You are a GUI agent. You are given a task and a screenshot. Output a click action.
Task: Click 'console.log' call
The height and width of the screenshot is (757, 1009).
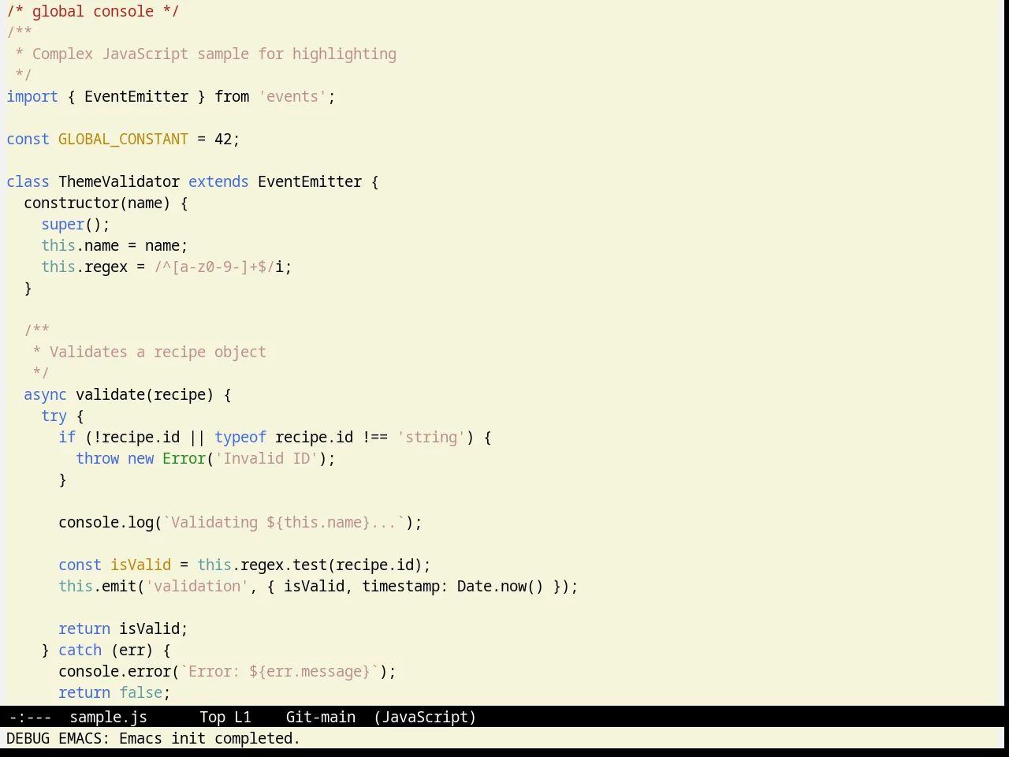tap(106, 522)
